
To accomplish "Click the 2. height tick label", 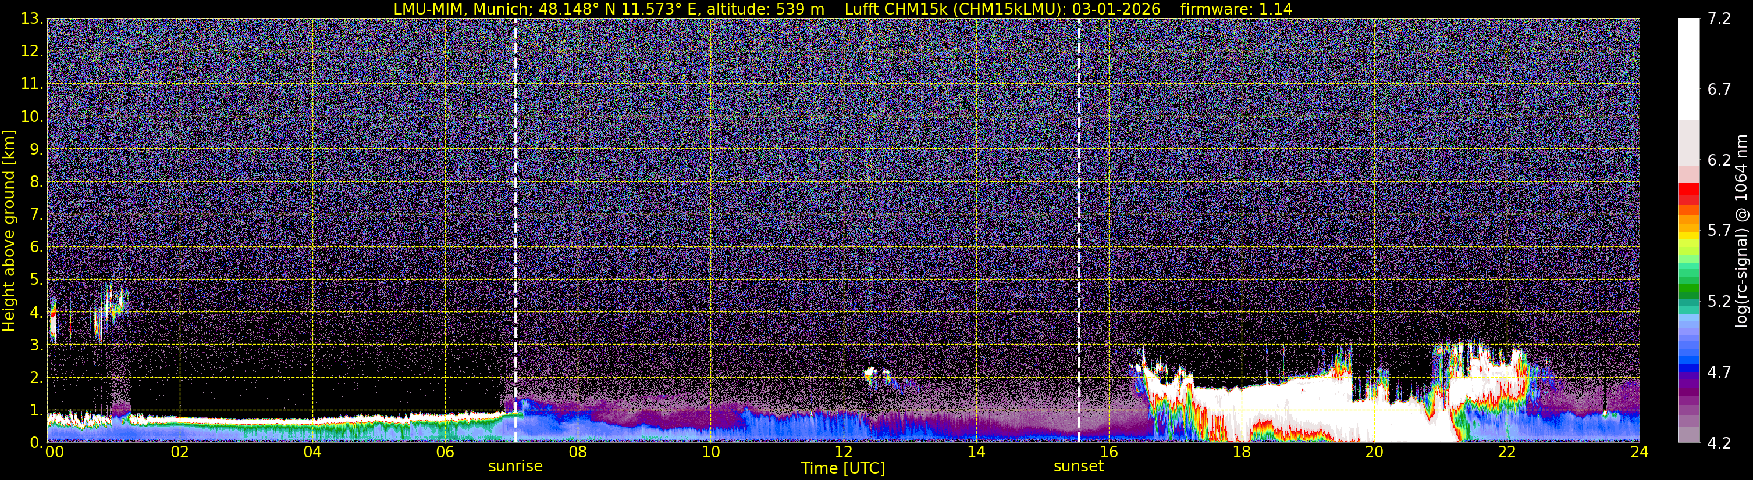I will (x=37, y=377).
